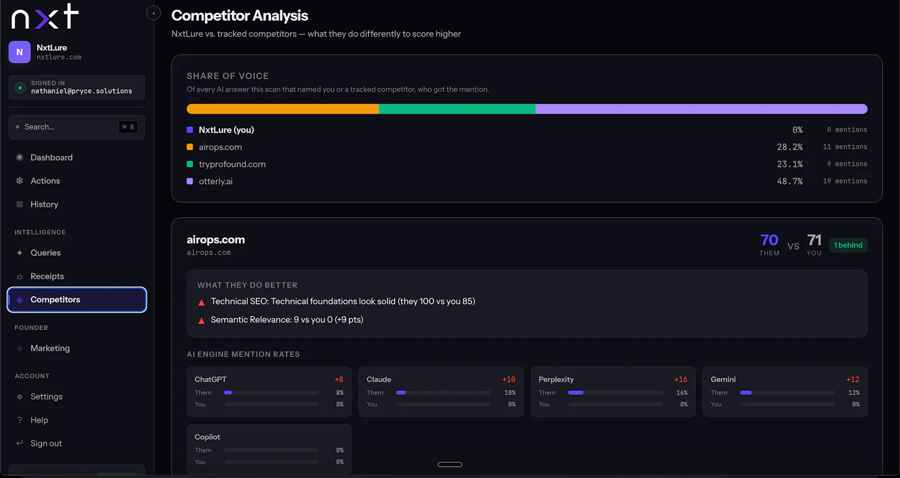Click the NxtLure workspace name

(x=52, y=48)
